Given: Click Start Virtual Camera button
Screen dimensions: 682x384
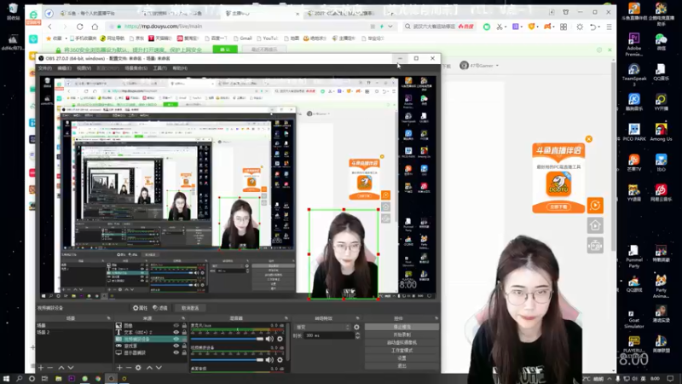Looking at the screenshot, I should [x=402, y=343].
